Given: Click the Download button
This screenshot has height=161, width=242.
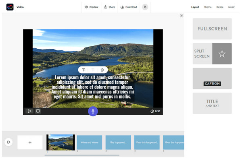Looking at the screenshot, I should (129, 7).
